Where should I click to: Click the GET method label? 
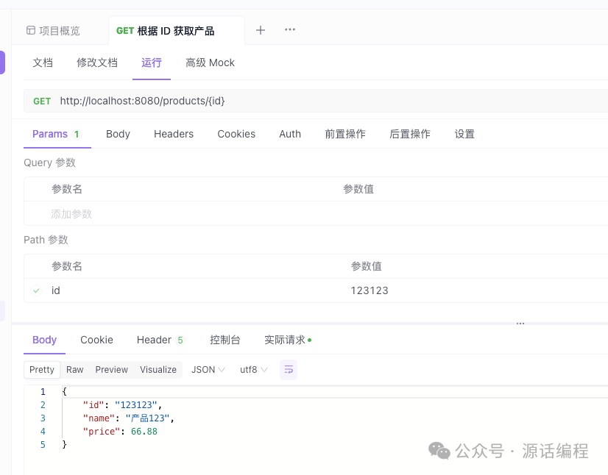(x=42, y=101)
